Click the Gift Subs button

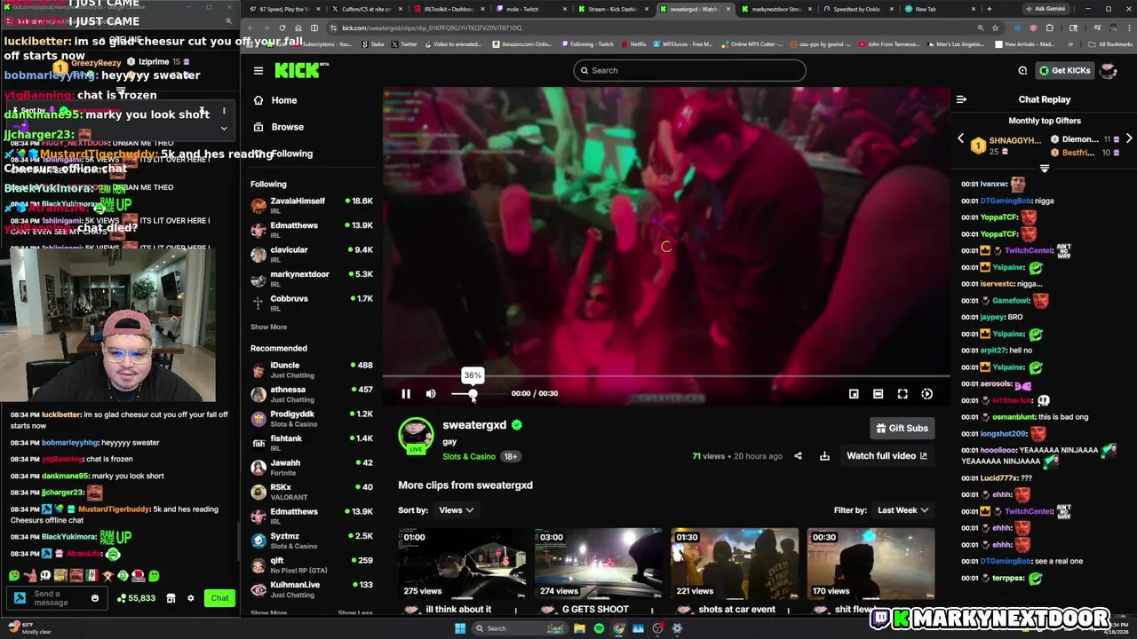click(x=902, y=428)
